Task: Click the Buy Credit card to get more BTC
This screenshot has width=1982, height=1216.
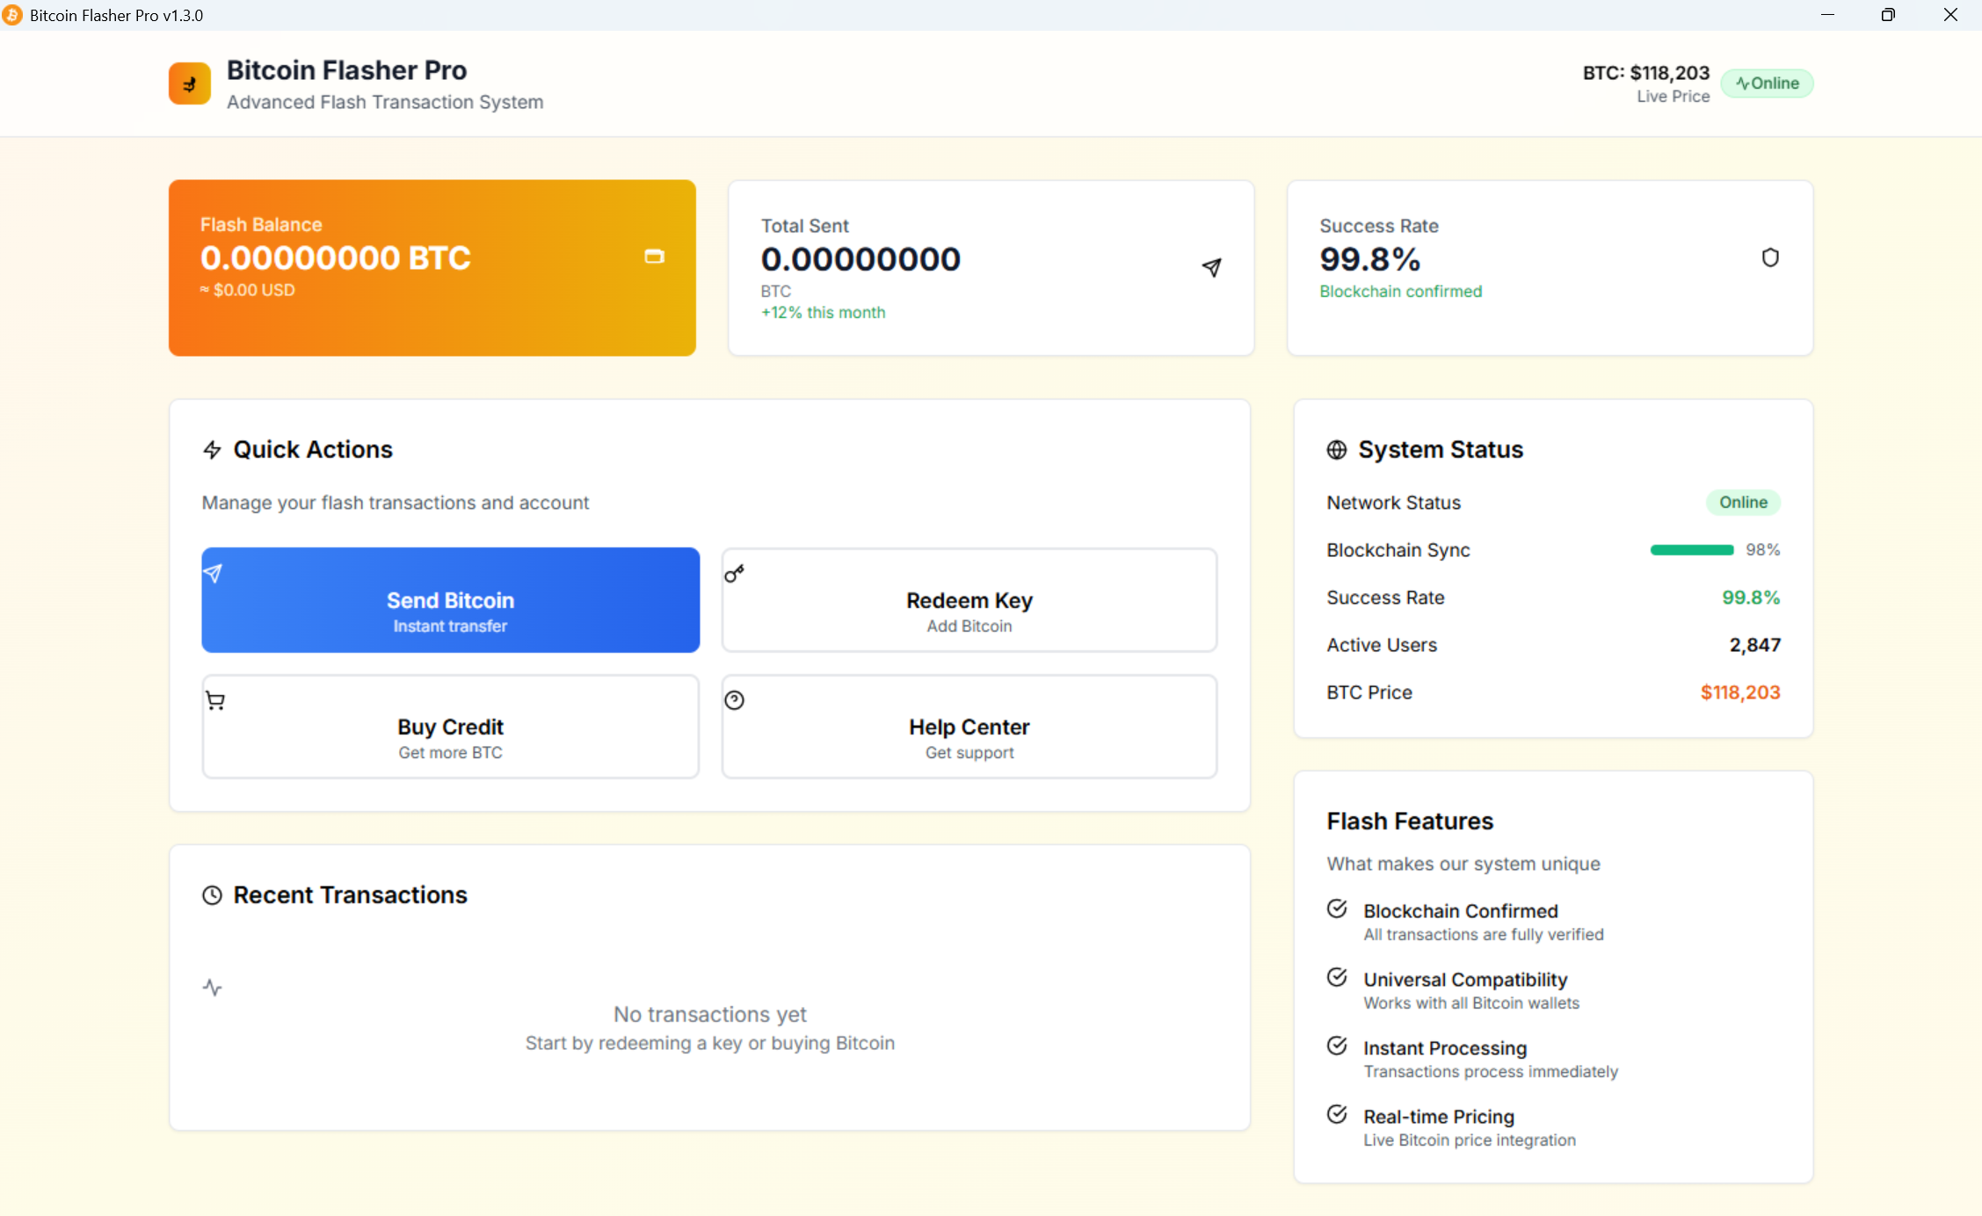Action: click(450, 727)
